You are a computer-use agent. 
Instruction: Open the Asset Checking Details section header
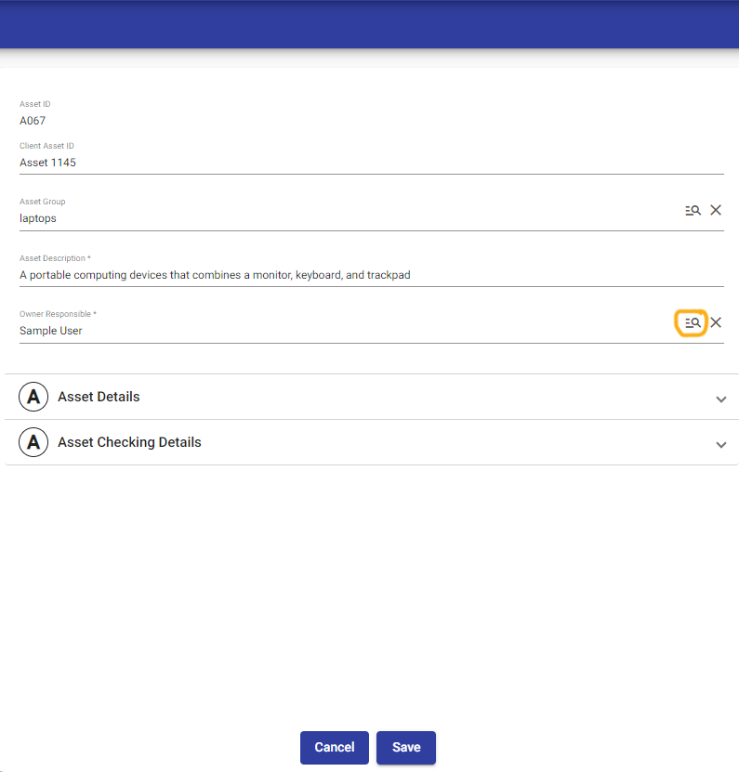coord(129,442)
